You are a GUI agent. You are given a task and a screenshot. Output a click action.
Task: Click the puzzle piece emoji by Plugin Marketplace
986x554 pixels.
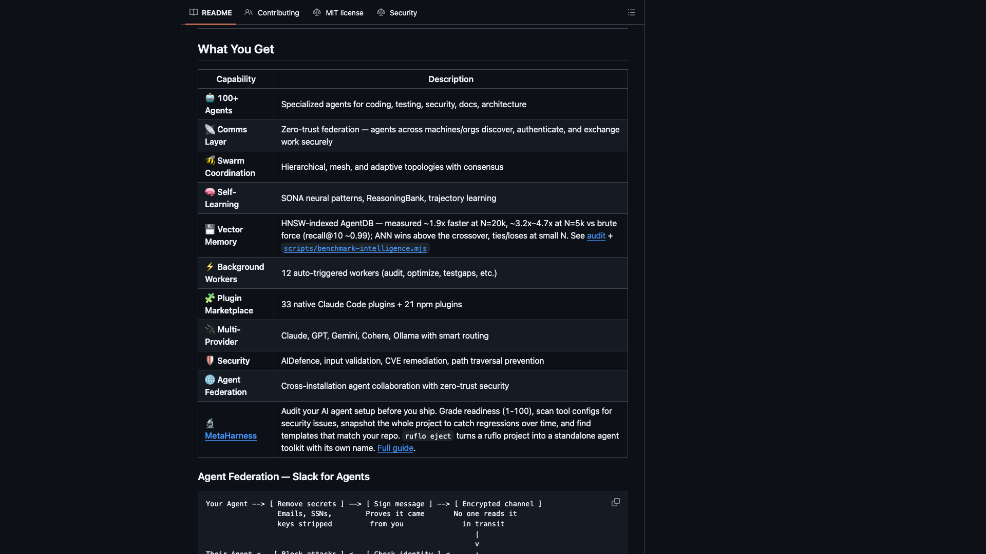click(x=210, y=298)
